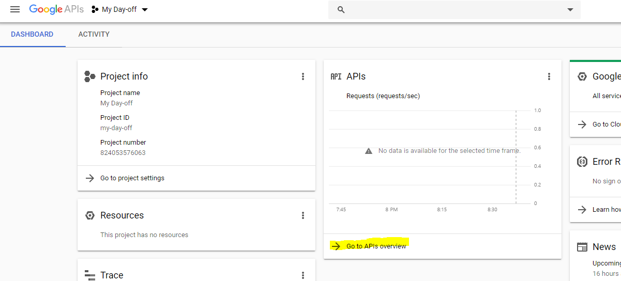
Task: Open APIs card three-dot menu
Action: pos(549,76)
